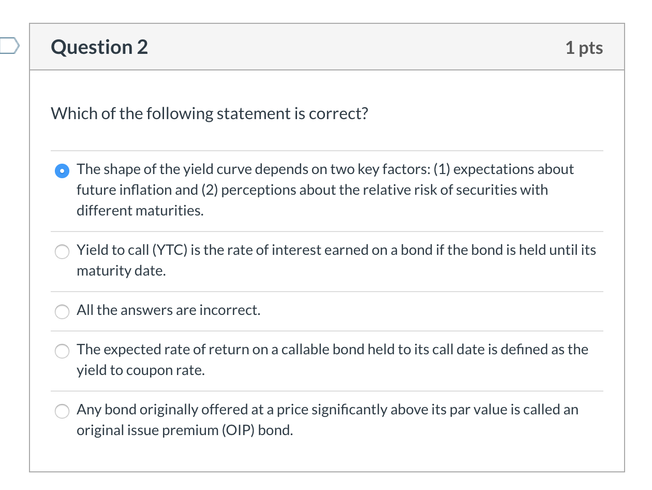Select the radio button for yield curve statement
This screenshot has width=652, height=490.
[x=62, y=170]
